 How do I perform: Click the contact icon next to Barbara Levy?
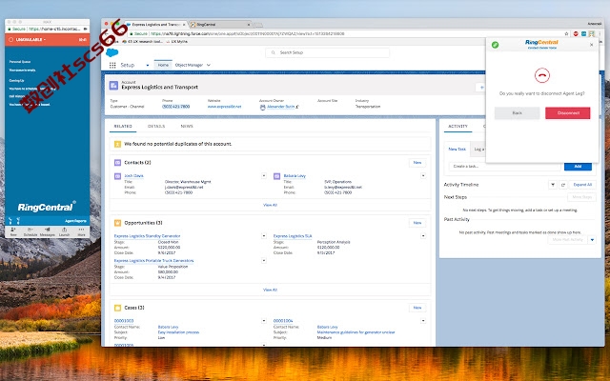click(277, 176)
